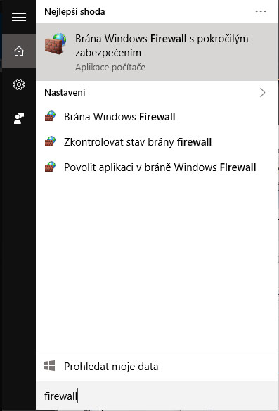This screenshot has height=411, width=279.
Task: Click the Nejlepší shoda header
Action: 74,12
